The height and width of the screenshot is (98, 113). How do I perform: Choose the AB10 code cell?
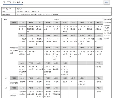pos(99,78)
